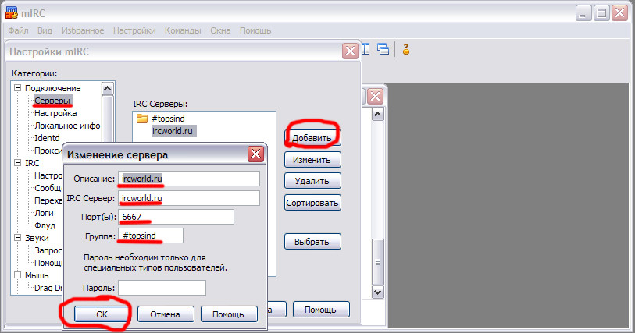The width and height of the screenshot is (635, 333).
Task: Click the empty Пароль input field
Action: pos(162,288)
